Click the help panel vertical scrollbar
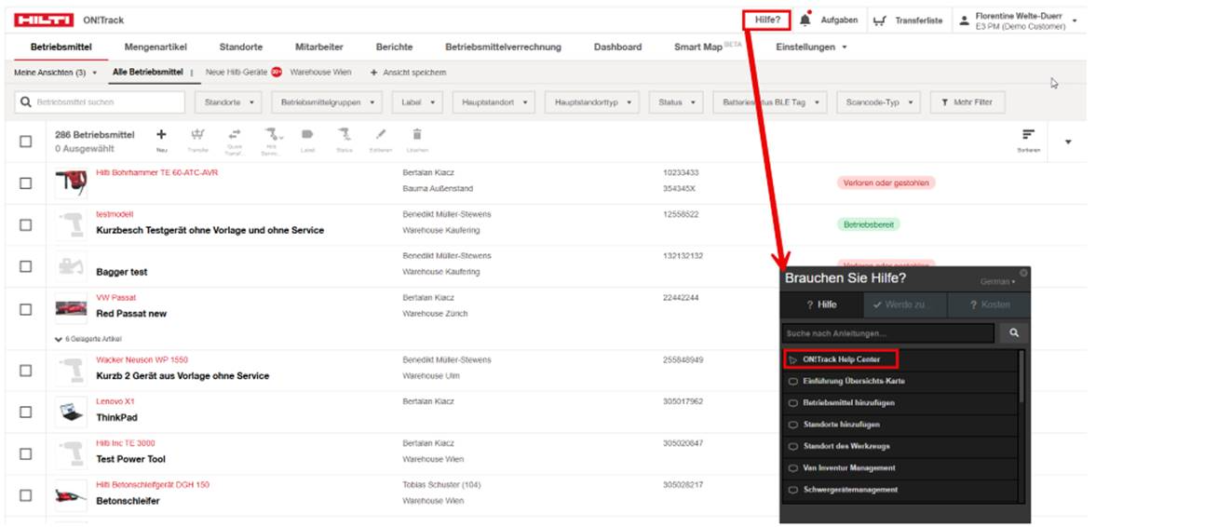Viewport: 1231px width, 527px height. 1023,377
